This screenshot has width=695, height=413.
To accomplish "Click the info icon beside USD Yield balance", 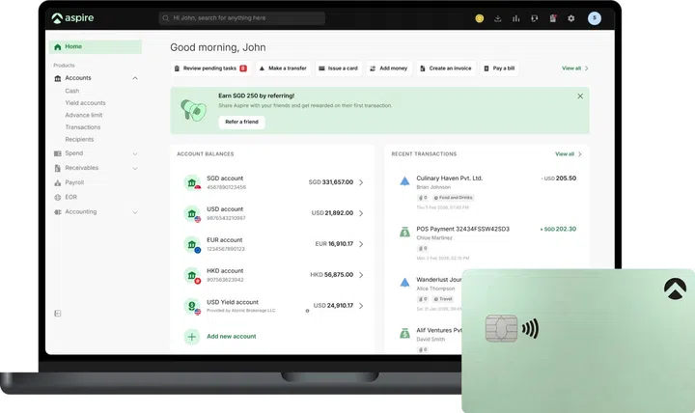I will click(x=307, y=311).
